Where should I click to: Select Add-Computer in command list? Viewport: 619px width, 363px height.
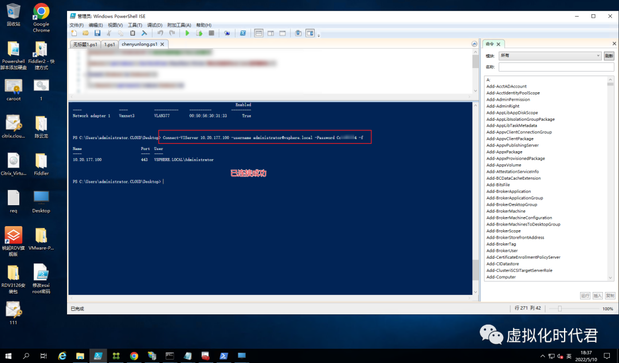point(501,277)
